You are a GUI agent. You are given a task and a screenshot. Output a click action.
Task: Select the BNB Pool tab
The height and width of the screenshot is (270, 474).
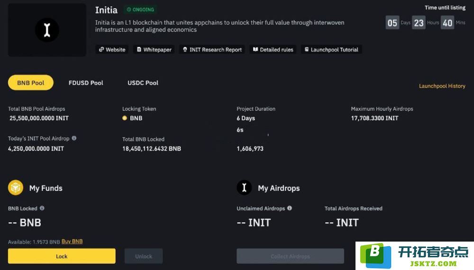coord(30,82)
